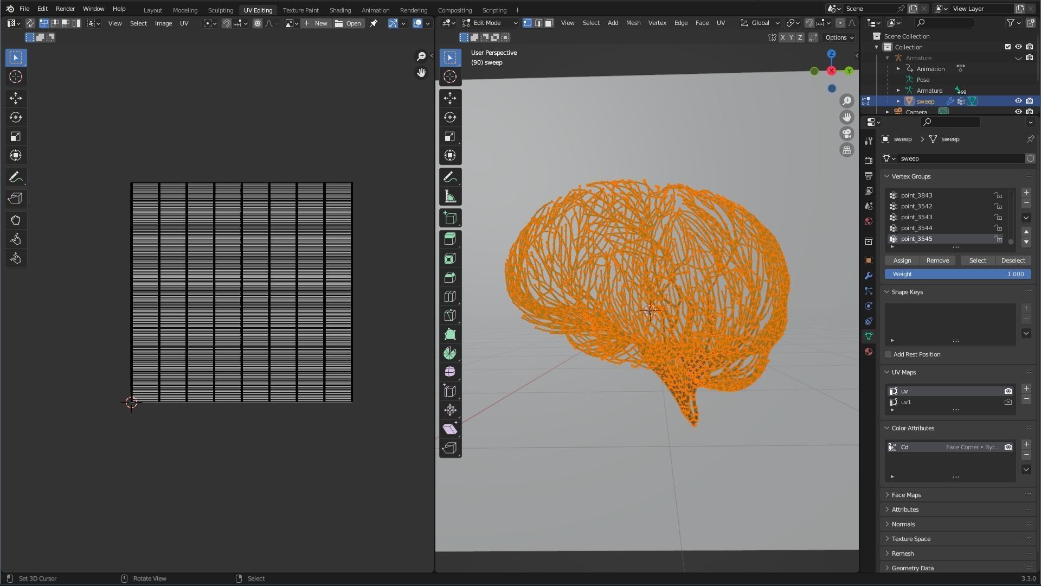This screenshot has height=586, width=1041.
Task: Toggle X axis mirror in viewport header
Action: pyautogui.click(x=782, y=37)
